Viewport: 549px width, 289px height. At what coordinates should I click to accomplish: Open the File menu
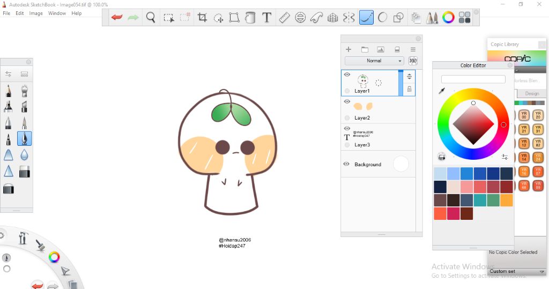[x=6, y=13]
